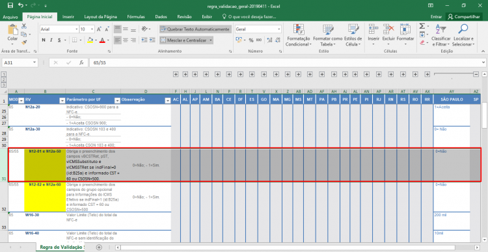Align text right with the right align icon
Viewport: 488px width, 252px height.
(133, 40)
